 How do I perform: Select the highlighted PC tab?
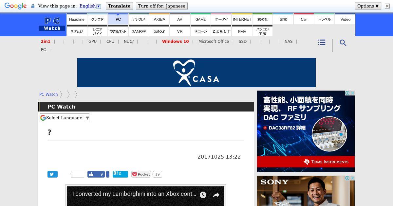pos(118,19)
